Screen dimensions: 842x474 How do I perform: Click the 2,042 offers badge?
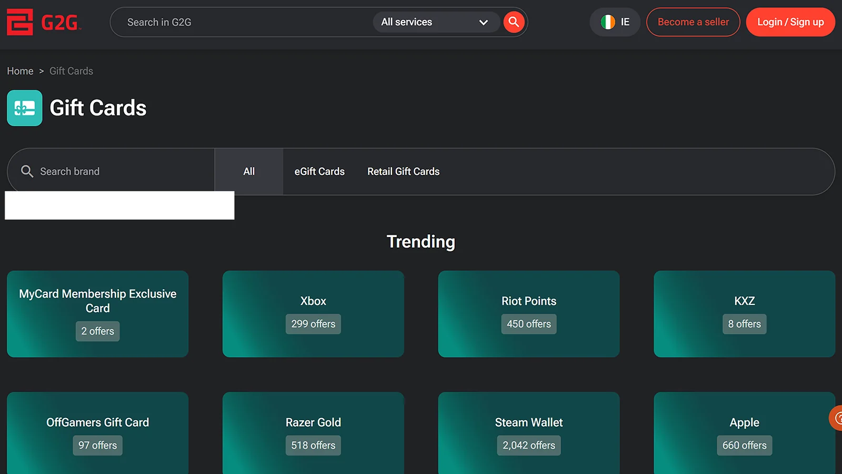pyautogui.click(x=529, y=446)
